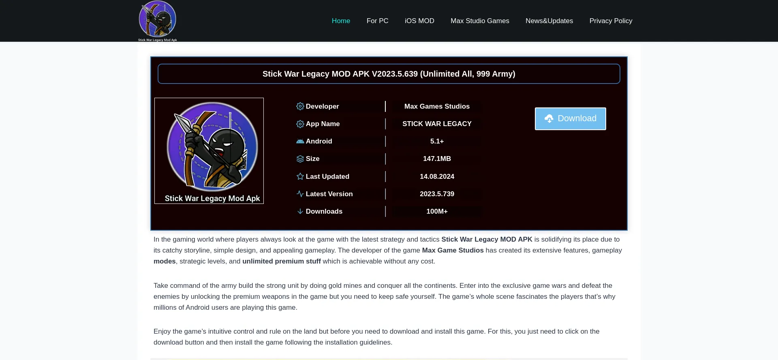Click the gear icon next to Developer

300,106
